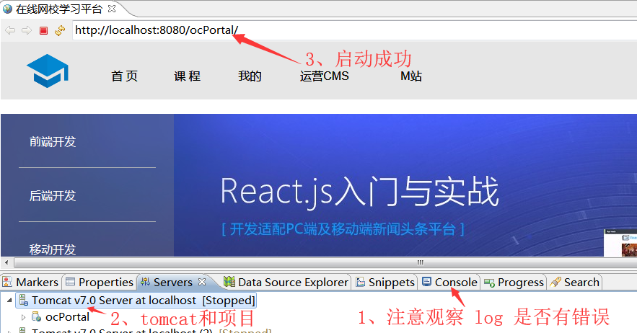Switch to the Servers tab
The image size is (637, 333).
[172, 282]
